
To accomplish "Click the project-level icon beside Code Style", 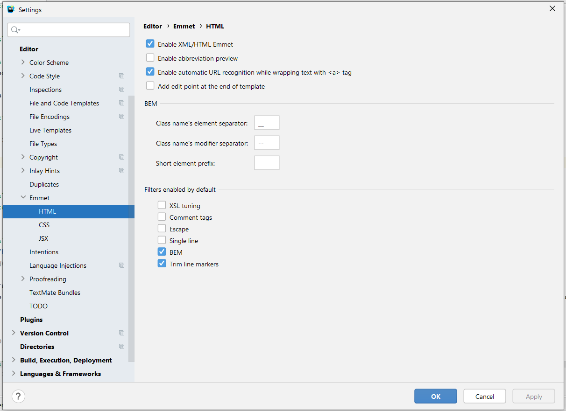I will pyautogui.click(x=121, y=76).
